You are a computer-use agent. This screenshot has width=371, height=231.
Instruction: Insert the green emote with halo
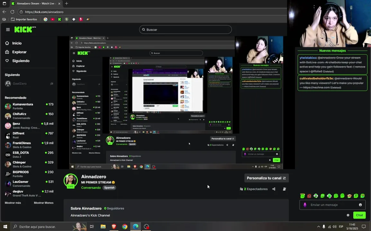tap(303, 196)
